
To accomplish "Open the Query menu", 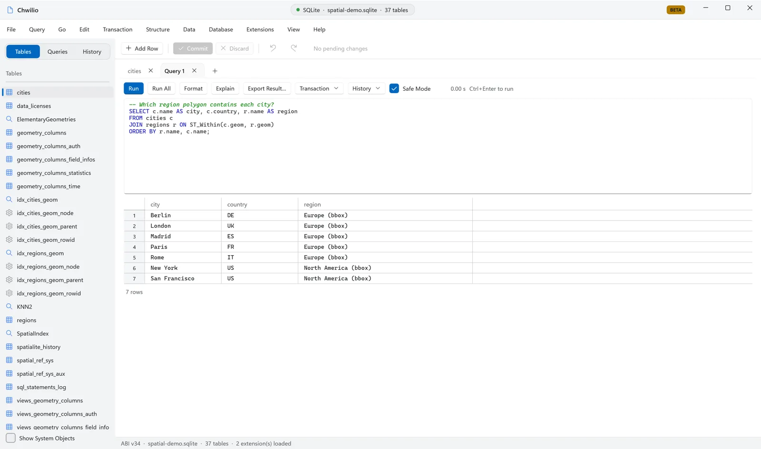I will coord(37,29).
